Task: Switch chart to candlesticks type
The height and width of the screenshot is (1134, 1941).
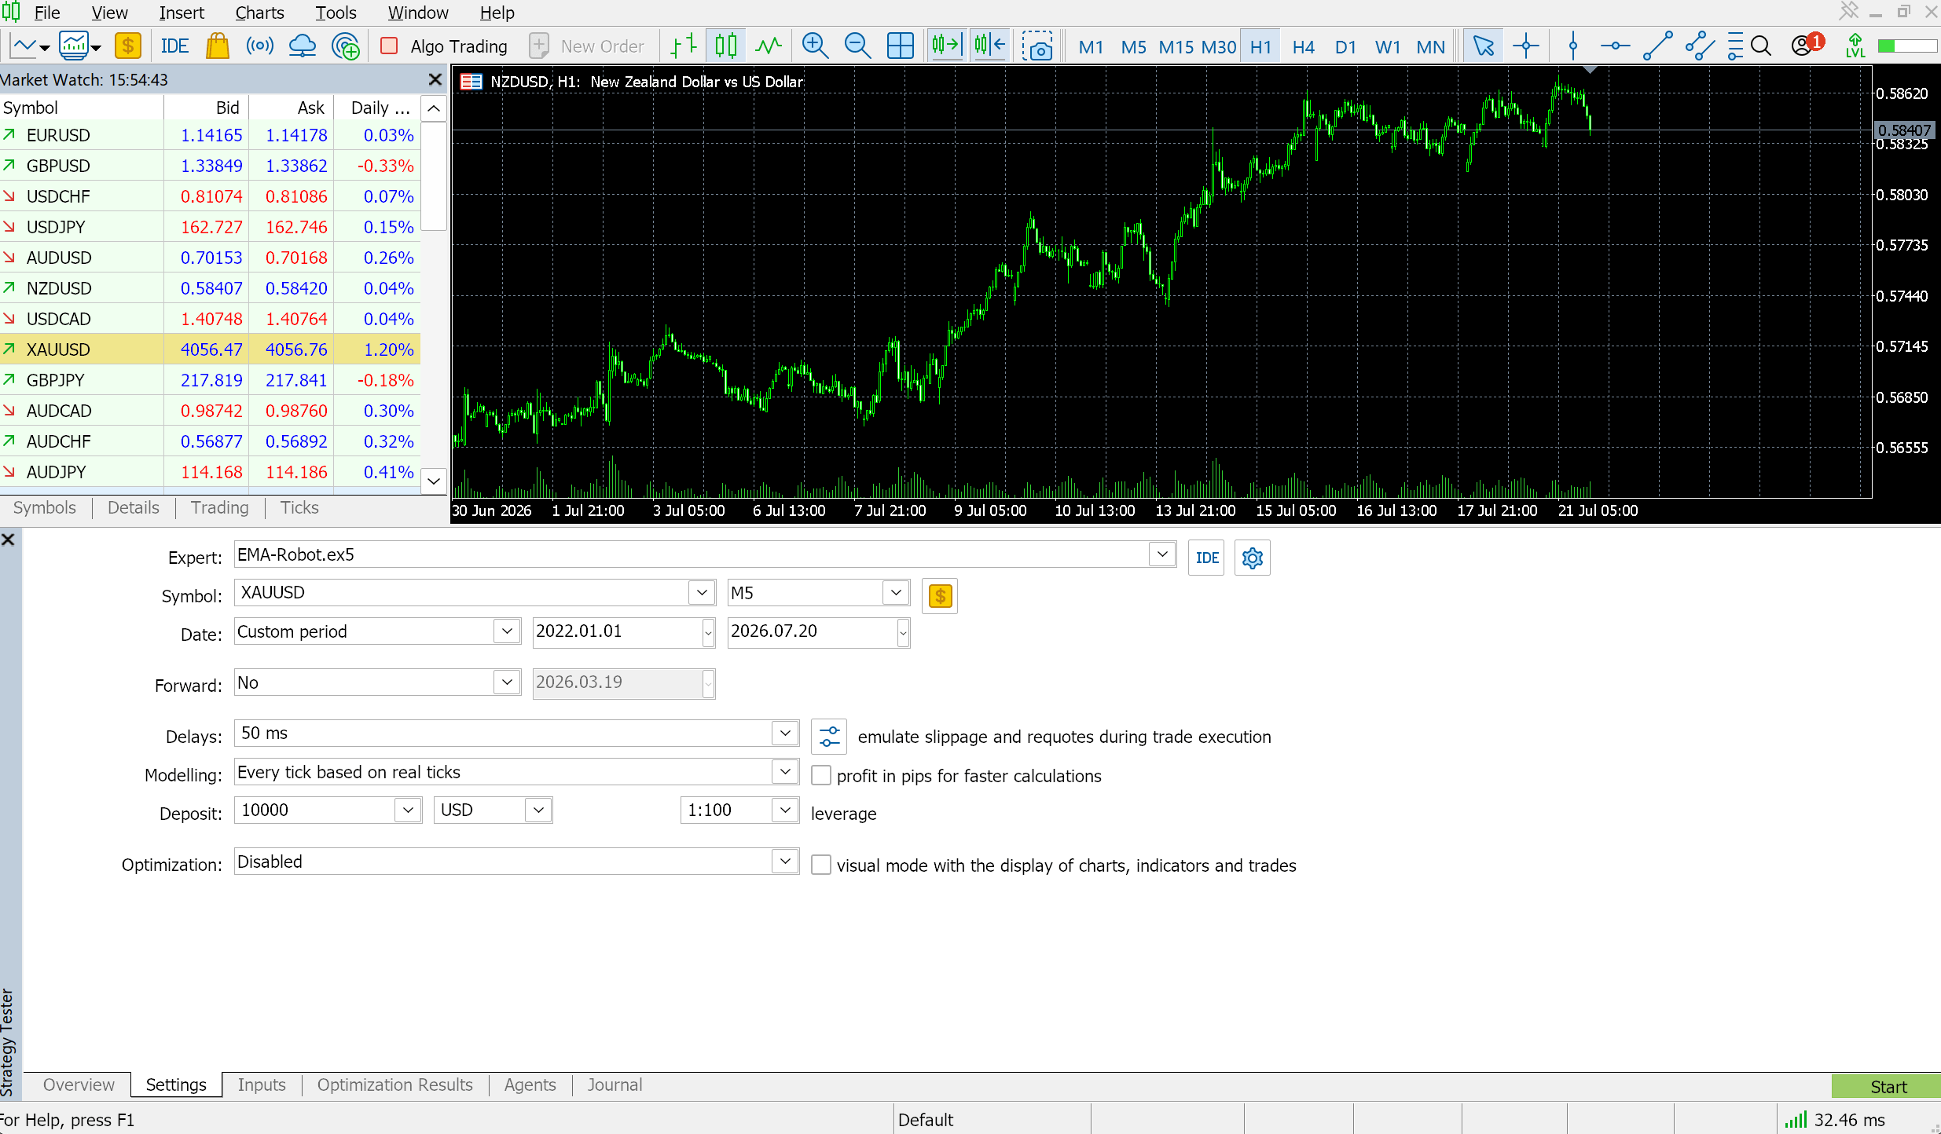Action: 726,46
